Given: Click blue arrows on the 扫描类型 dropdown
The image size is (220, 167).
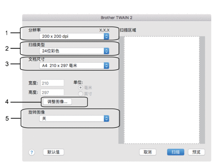Looking at the screenshot, I should pyautogui.click(x=106, y=51).
